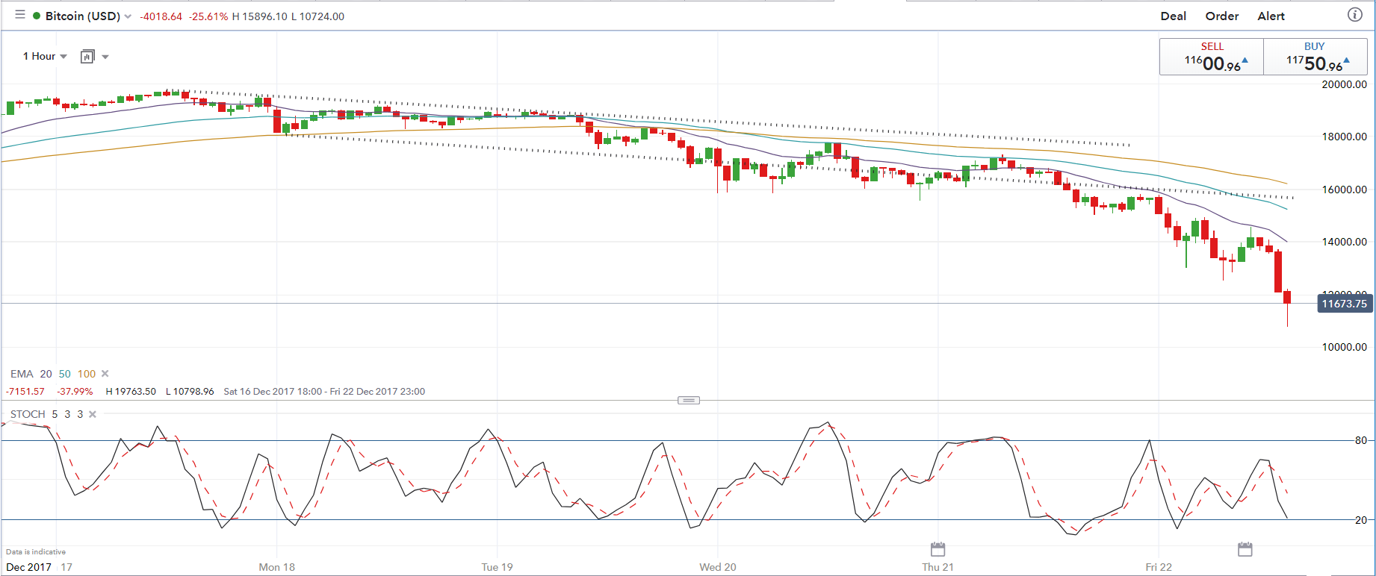Click the -37.99% range change value
Screen dimensions: 1376x576
[x=75, y=392]
